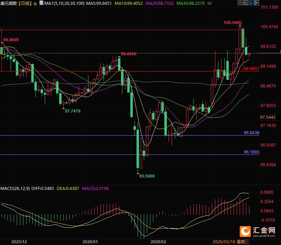Select the 日线 period label
Viewport: 281px width, 245px height.
(25, 3)
